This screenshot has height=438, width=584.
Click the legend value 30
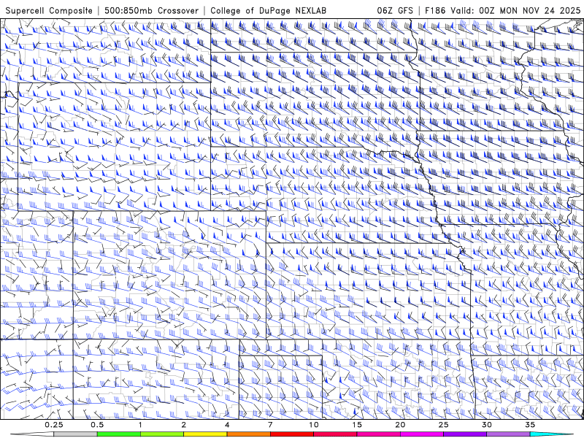486,425
